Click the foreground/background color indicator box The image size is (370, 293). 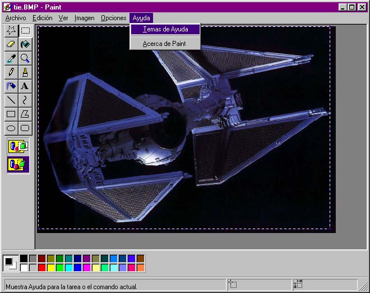point(11,263)
